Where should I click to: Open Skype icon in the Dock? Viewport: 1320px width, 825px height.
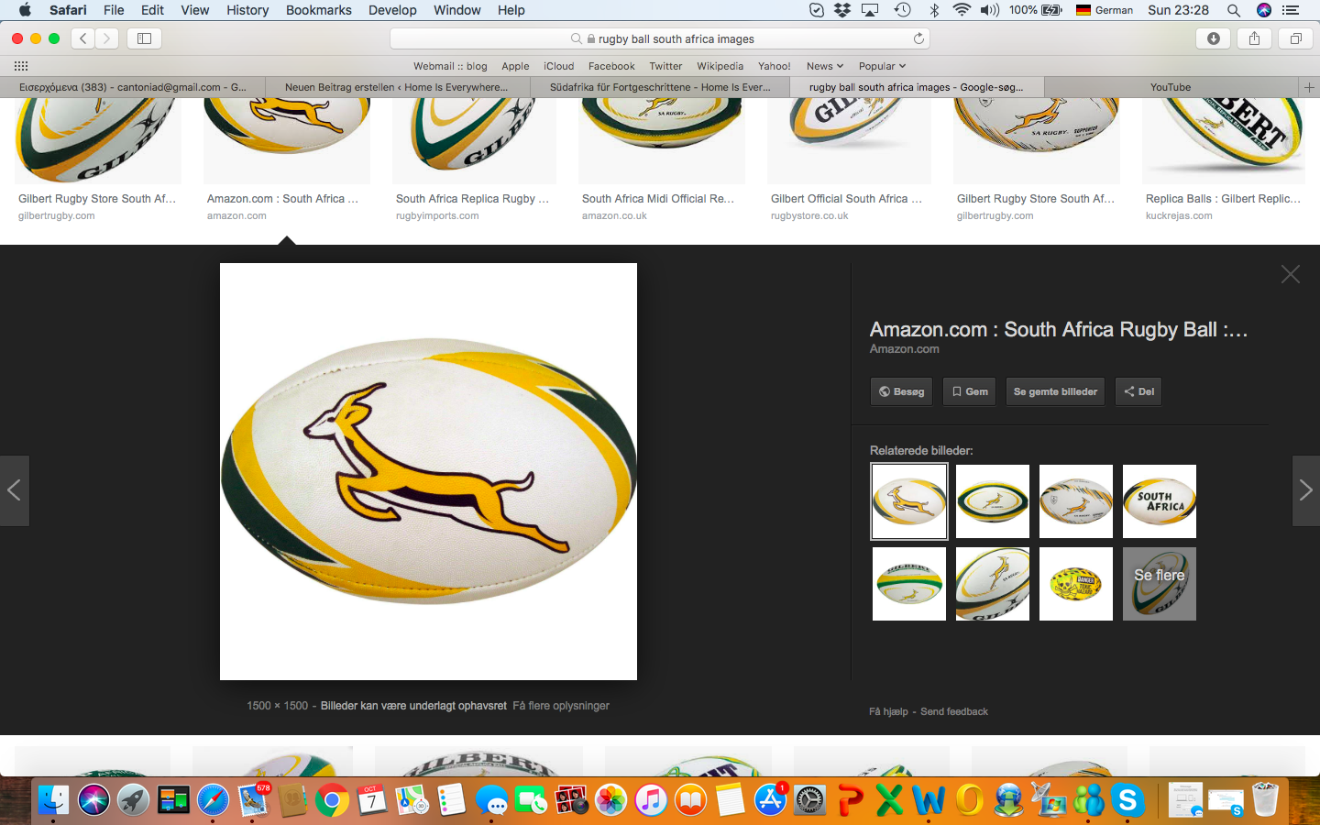pyautogui.click(x=1127, y=800)
